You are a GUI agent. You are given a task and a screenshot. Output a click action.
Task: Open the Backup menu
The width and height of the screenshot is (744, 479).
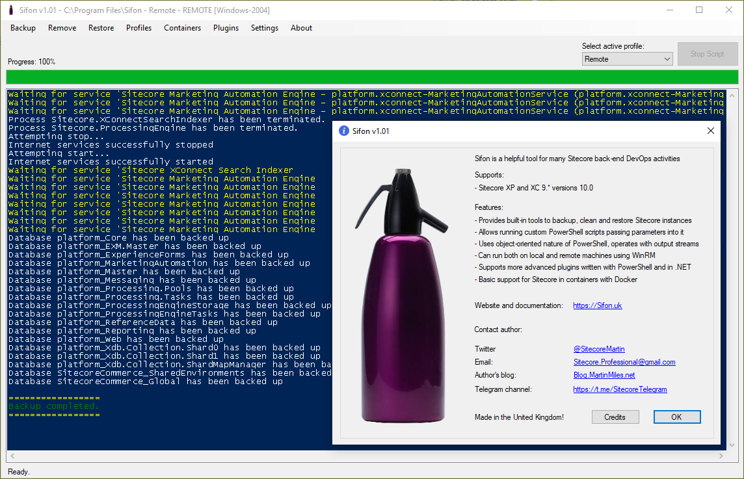[x=23, y=28]
